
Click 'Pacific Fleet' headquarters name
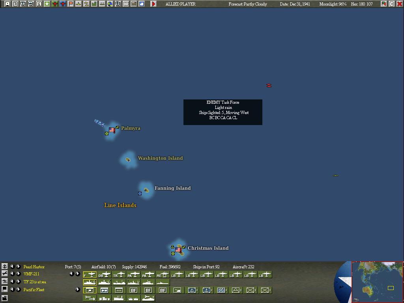pos(34,290)
